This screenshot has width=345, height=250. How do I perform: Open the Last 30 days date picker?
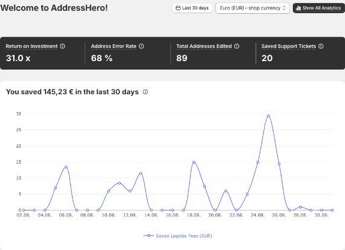(x=193, y=8)
